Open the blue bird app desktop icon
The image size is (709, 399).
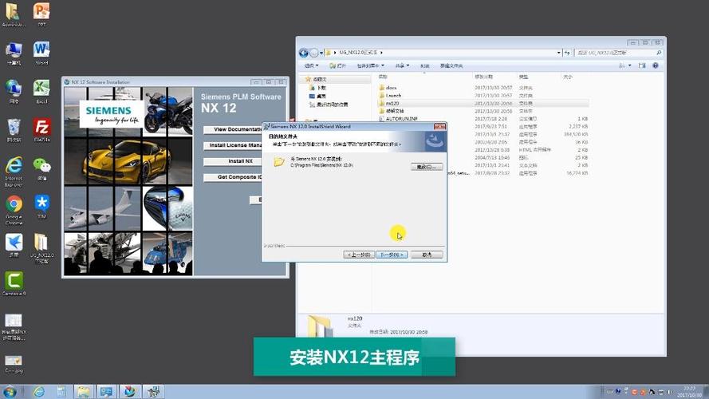14,245
